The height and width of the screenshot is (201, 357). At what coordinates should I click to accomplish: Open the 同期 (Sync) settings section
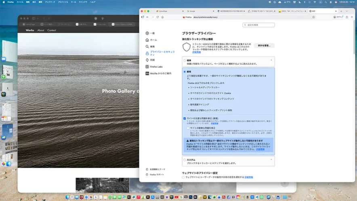[x=152, y=60]
